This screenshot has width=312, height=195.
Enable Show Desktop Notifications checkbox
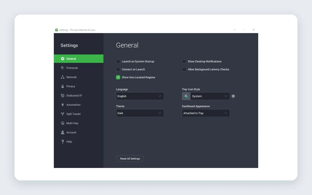coord(184,62)
